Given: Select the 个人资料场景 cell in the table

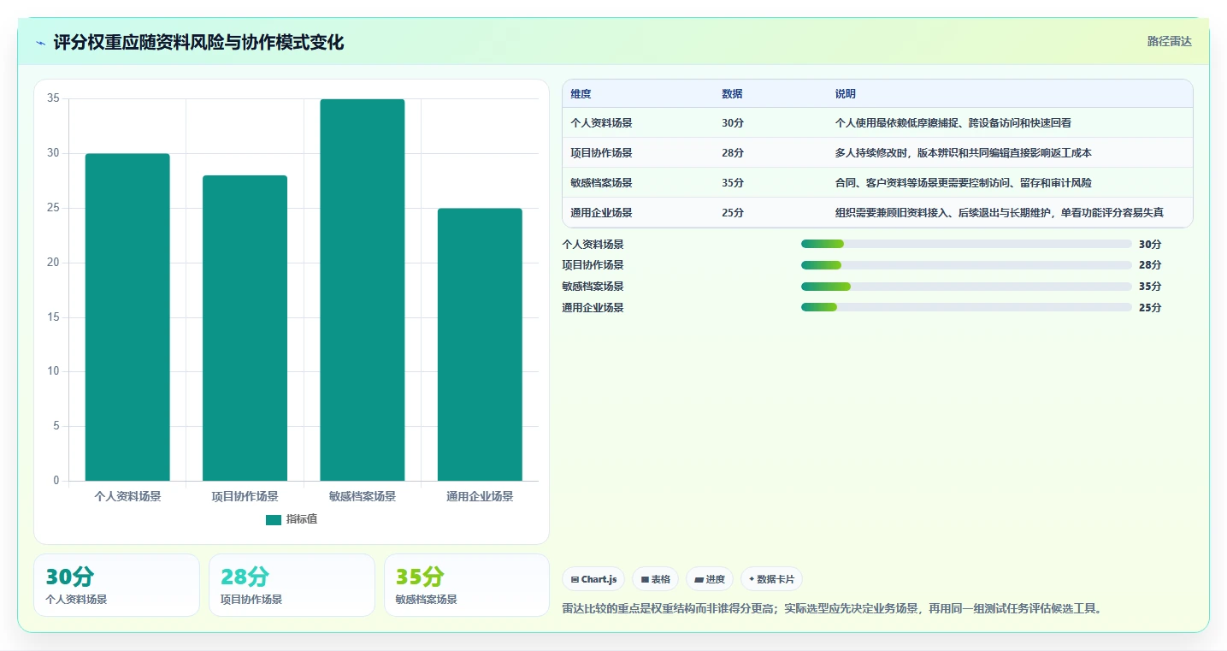Looking at the screenshot, I should tap(602, 123).
